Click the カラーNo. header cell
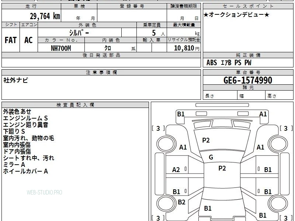Viewport: 295px width, 221px height. coord(61,40)
